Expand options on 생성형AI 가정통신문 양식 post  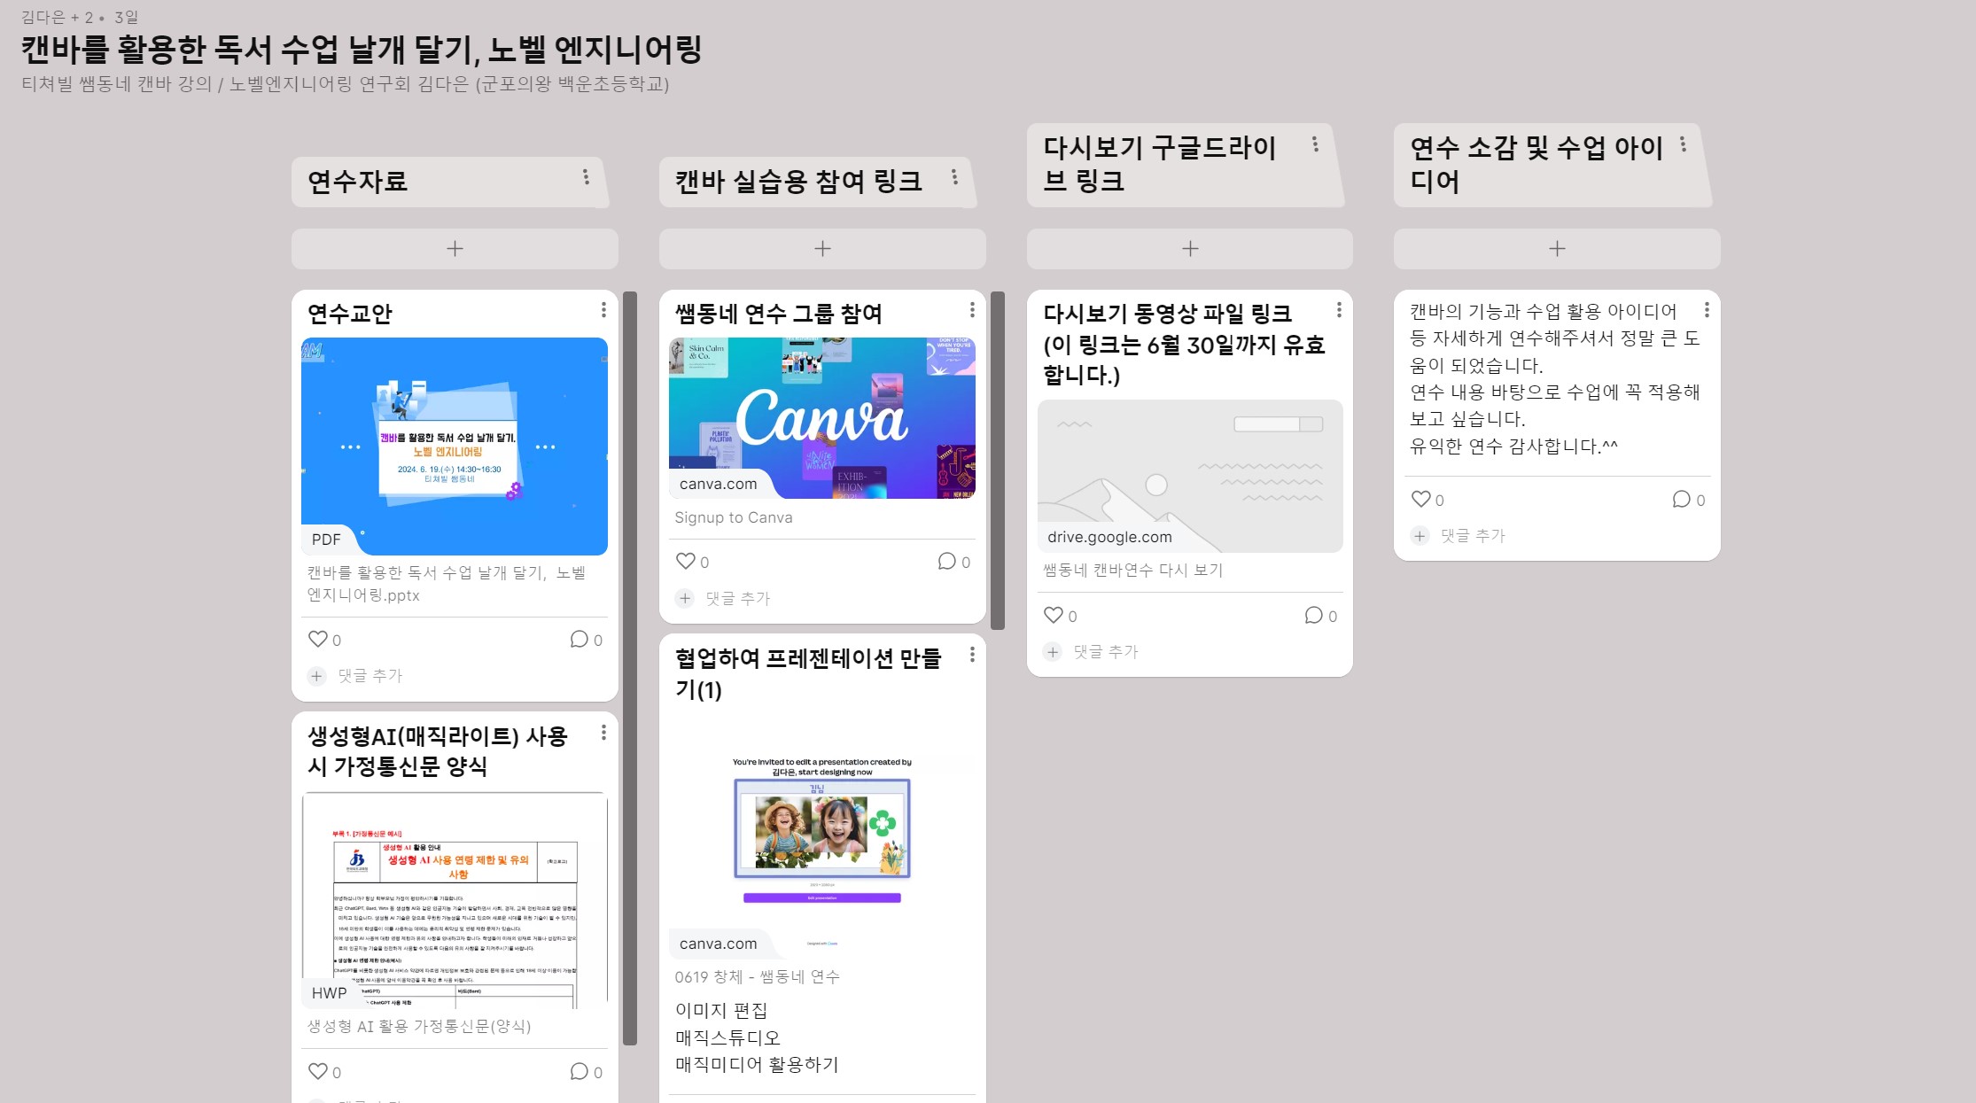click(603, 733)
